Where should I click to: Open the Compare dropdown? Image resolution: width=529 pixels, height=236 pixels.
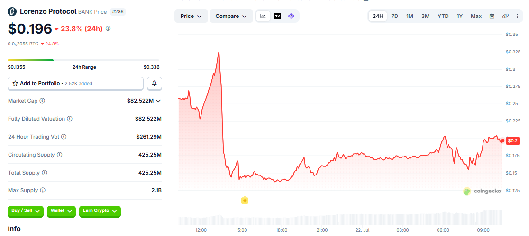coord(231,16)
